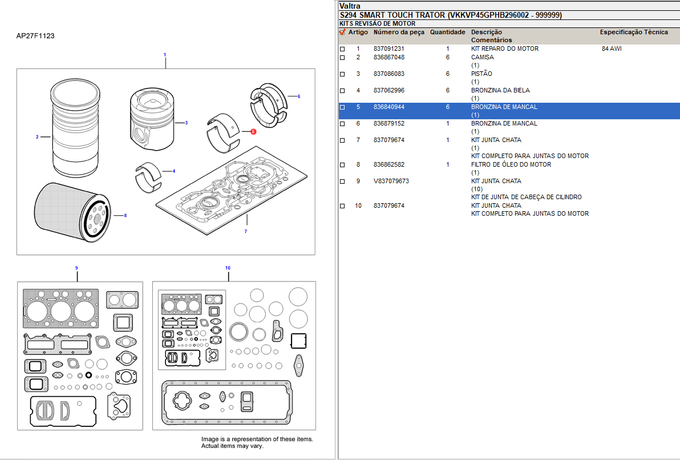This screenshot has width=680, height=460.
Task: Check the box for KIT REPARO DO MOTOR
Action: tap(342, 49)
